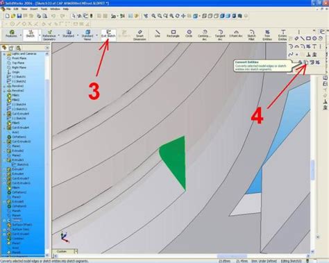Click the Select cursor tool icon

point(74,16)
